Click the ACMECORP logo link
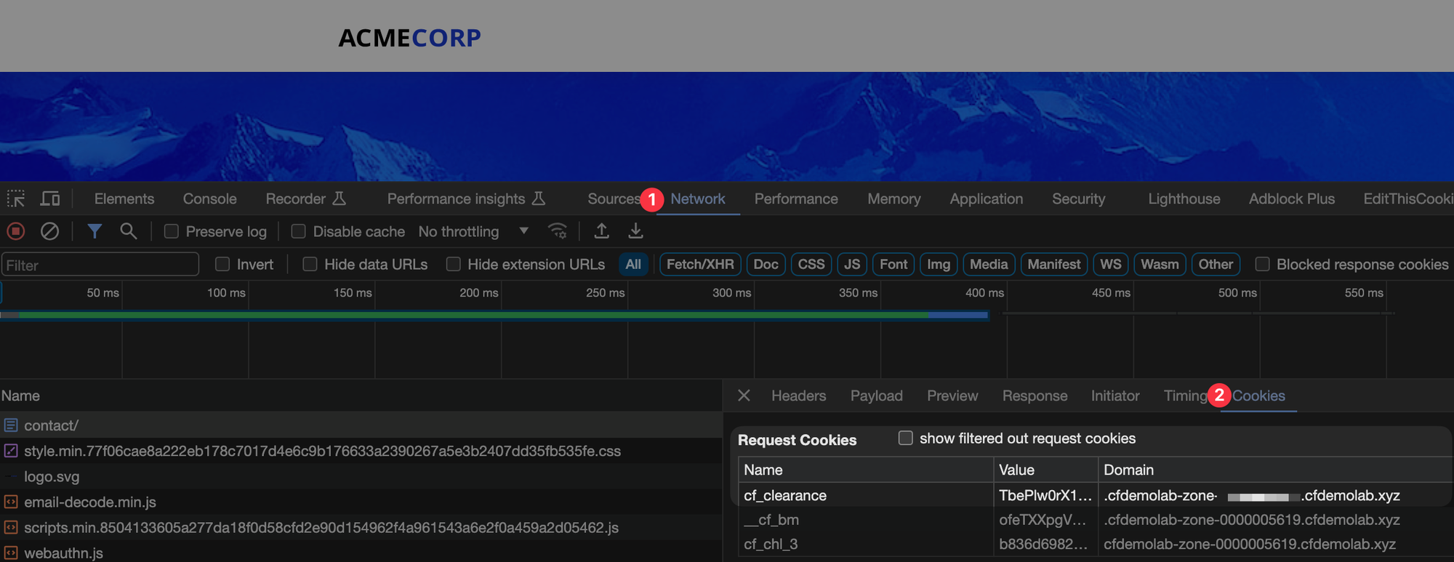Viewport: 1454px width, 562px height. point(409,38)
